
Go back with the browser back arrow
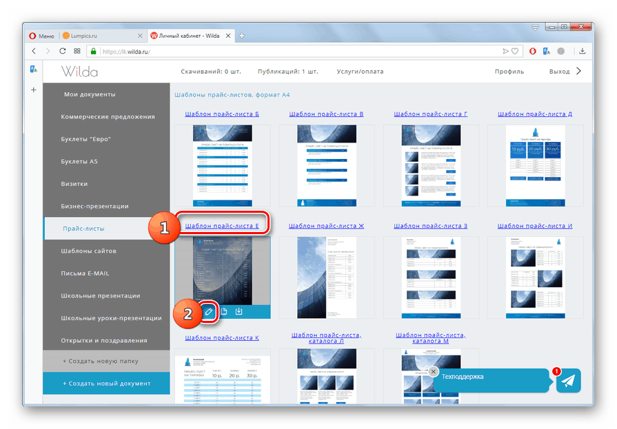[x=34, y=51]
